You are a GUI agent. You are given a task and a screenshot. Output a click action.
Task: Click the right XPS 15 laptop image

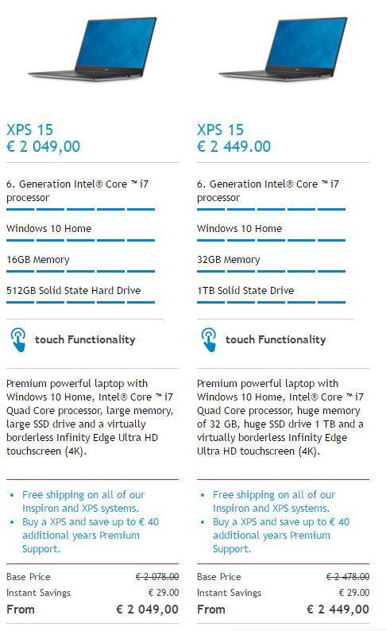click(283, 49)
